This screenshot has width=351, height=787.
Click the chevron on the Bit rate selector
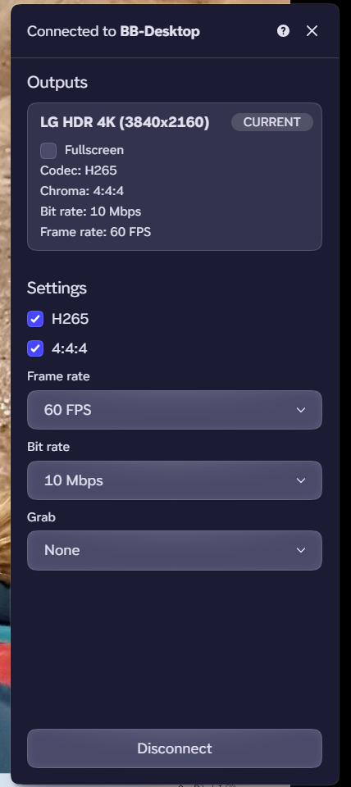click(x=301, y=480)
